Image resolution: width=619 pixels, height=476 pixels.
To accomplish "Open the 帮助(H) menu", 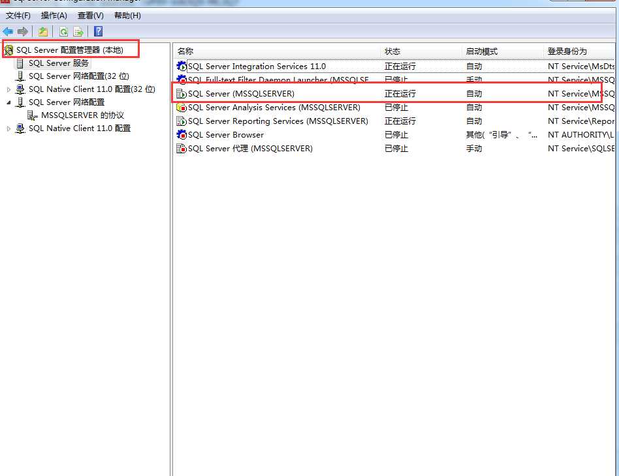I will pyautogui.click(x=127, y=16).
